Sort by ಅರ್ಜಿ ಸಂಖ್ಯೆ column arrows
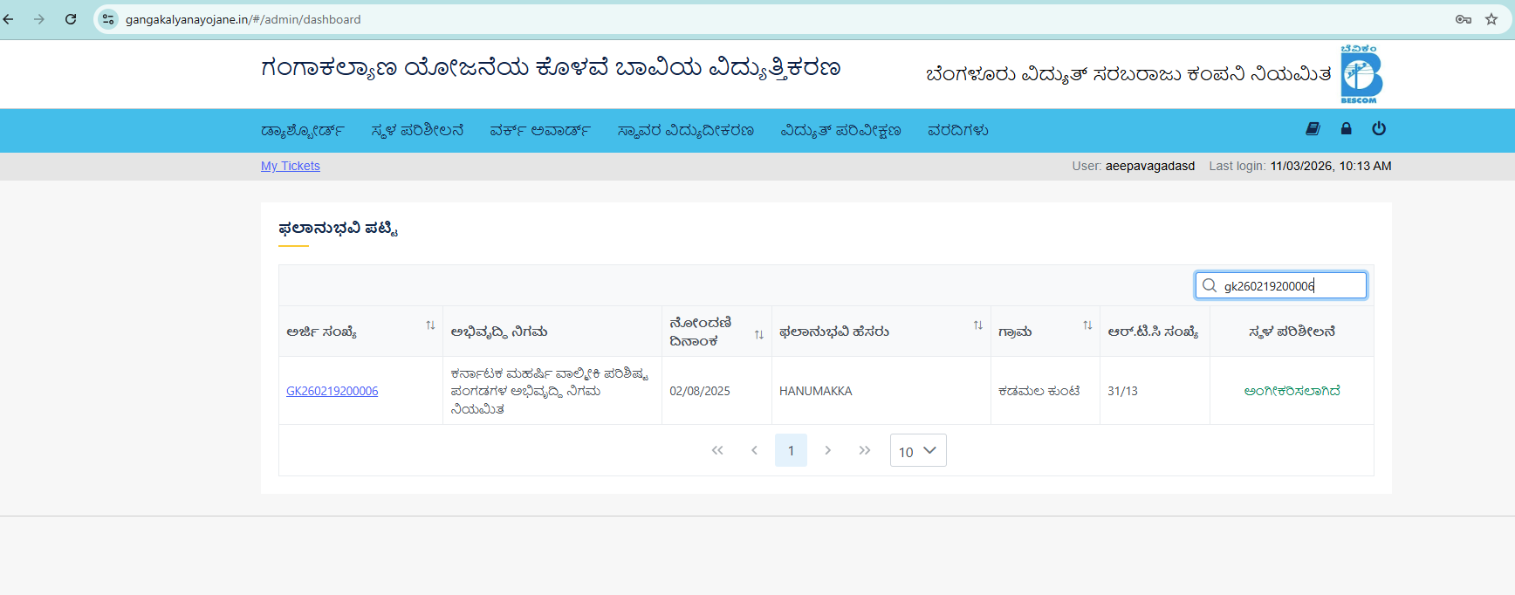Image resolution: width=1515 pixels, height=595 pixels. (430, 325)
